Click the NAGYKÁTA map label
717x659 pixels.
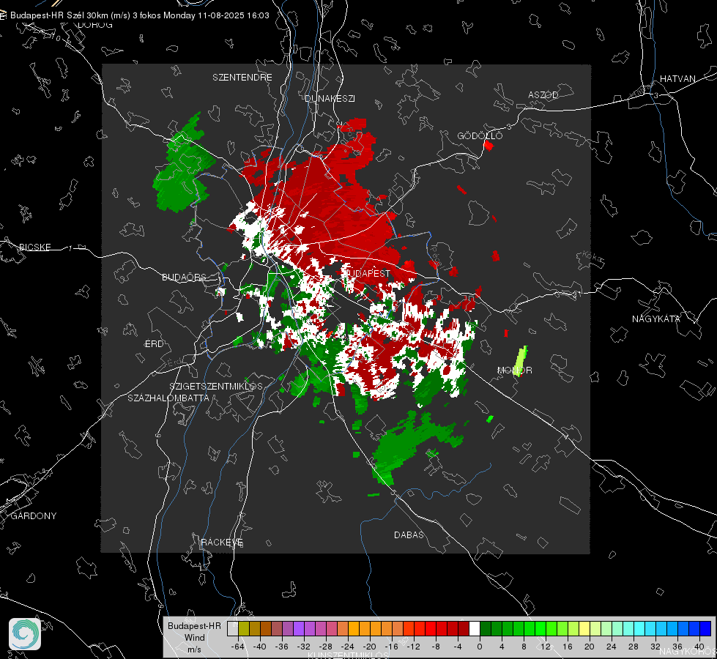(x=656, y=319)
